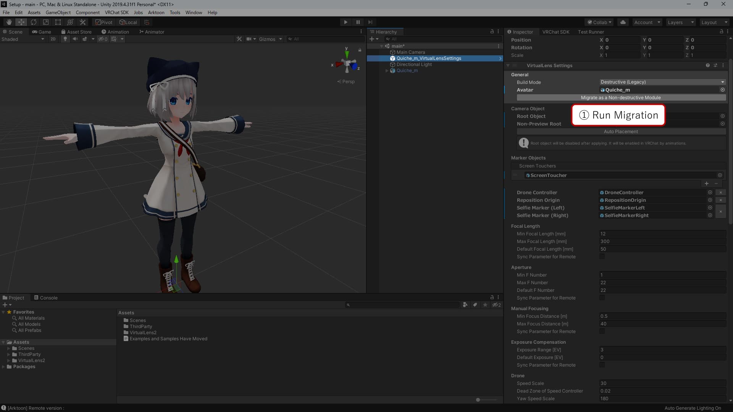This screenshot has height=412, width=733.
Task: Toggle the Scene view gizmo lock
Action: click(x=360, y=50)
